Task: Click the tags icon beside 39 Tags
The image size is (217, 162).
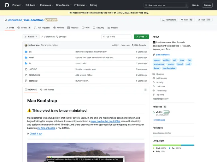Action: point(57,37)
